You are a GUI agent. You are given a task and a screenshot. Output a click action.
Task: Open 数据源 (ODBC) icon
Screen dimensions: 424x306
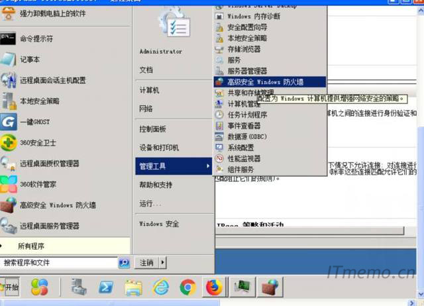tap(219, 136)
